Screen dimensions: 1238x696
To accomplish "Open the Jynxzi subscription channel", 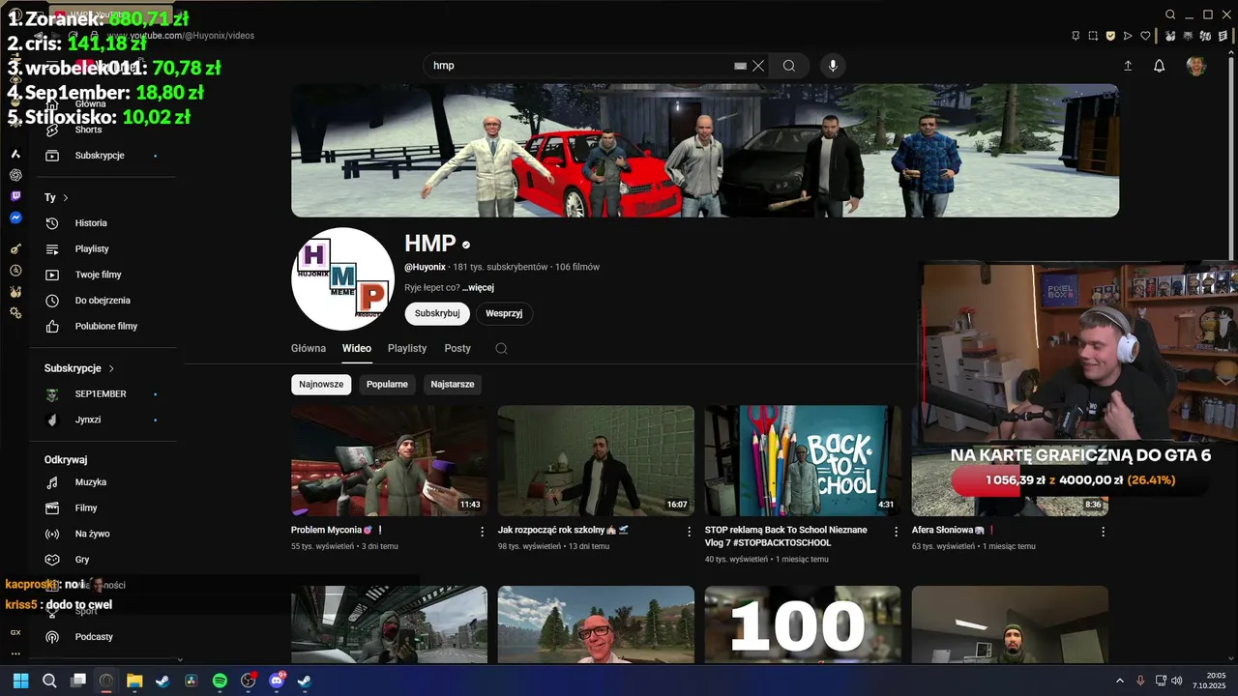I will [88, 420].
